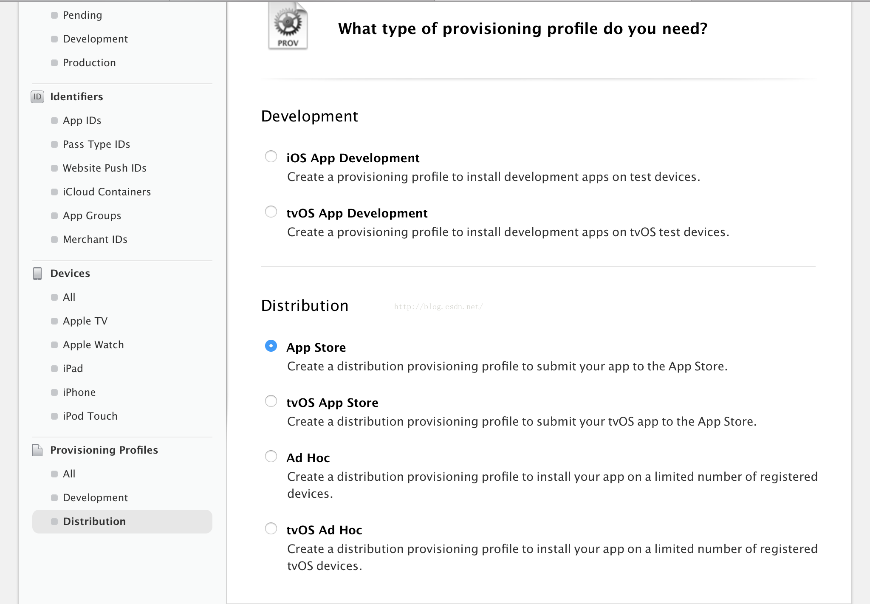Click the Provisioning Profiles heading
870x604 pixels.
(104, 450)
